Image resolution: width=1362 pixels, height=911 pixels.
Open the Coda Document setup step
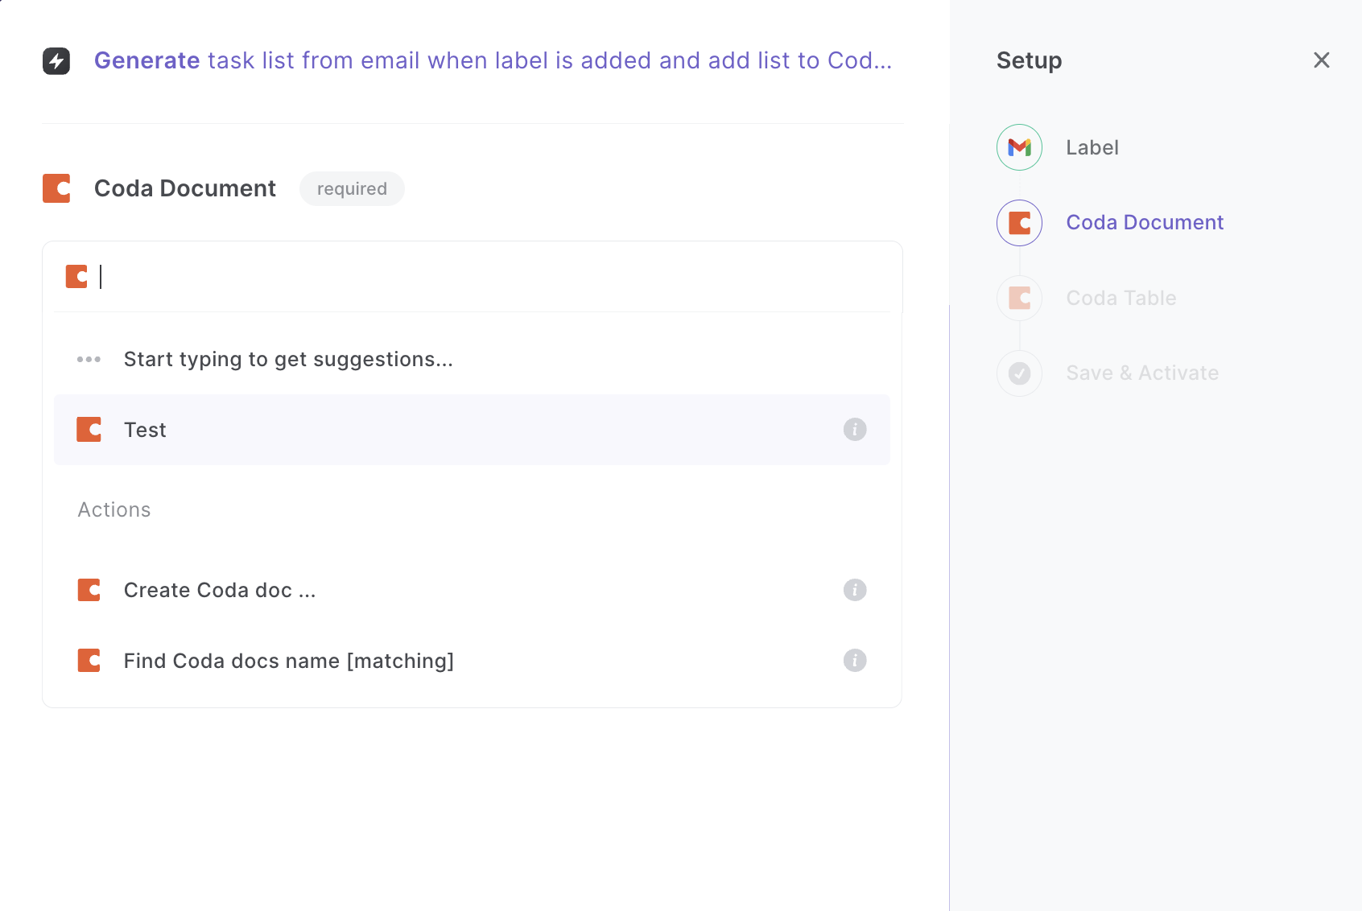click(x=1145, y=223)
